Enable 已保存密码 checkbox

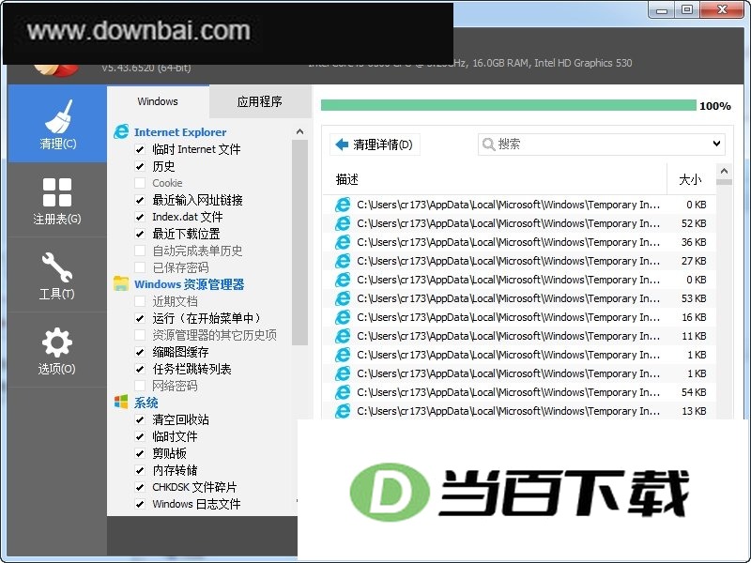(x=140, y=267)
